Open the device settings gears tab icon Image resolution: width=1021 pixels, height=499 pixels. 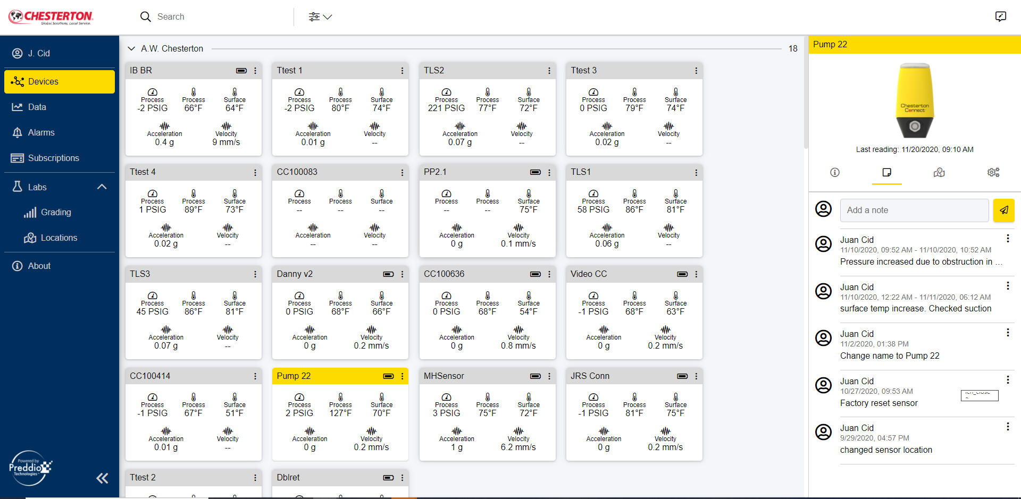point(993,173)
